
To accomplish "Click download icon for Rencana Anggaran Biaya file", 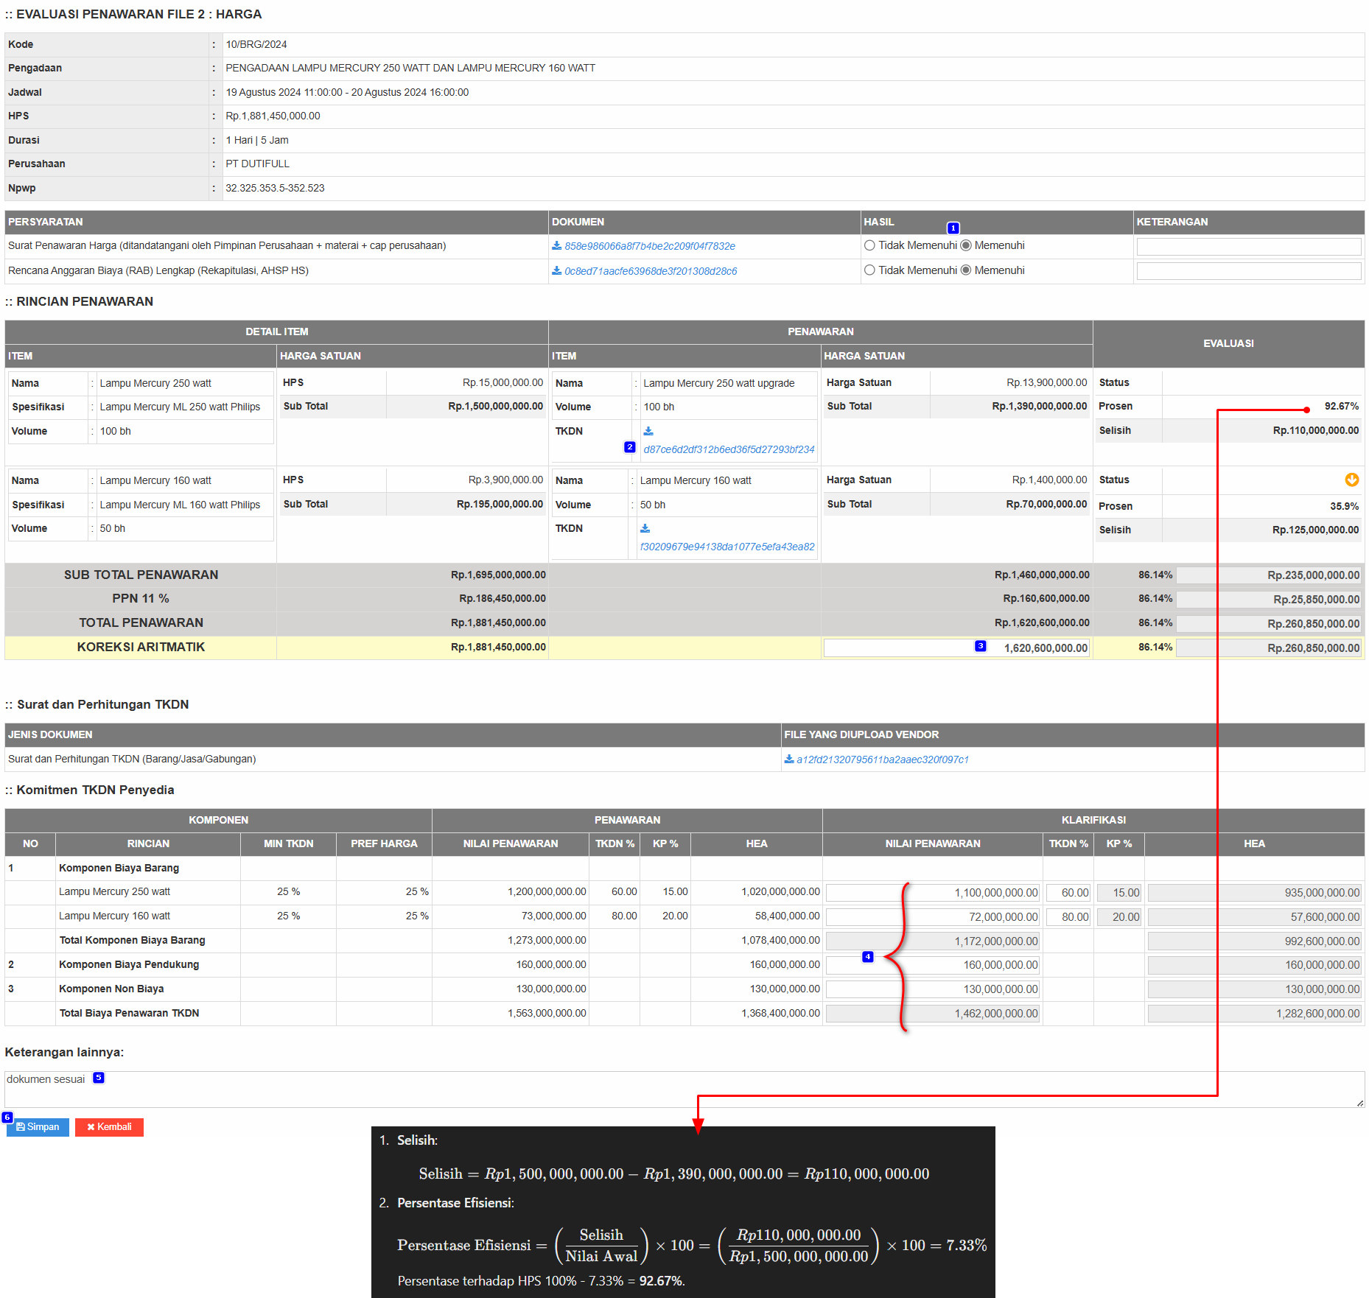I will click(x=557, y=271).
